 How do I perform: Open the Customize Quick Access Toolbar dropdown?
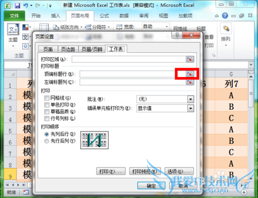pyautogui.click(x=50, y=6)
